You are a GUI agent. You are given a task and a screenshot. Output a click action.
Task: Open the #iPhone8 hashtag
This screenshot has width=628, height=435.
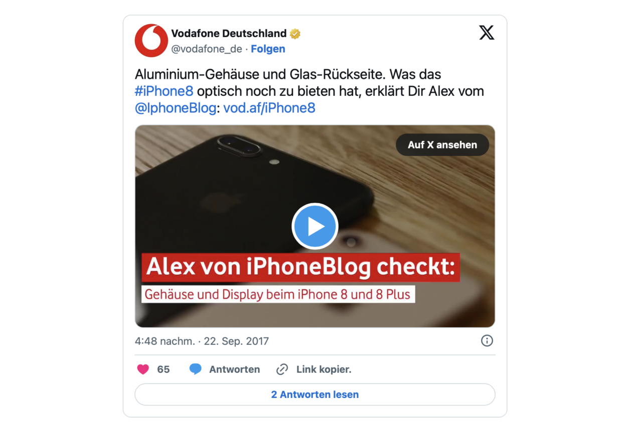click(x=164, y=91)
